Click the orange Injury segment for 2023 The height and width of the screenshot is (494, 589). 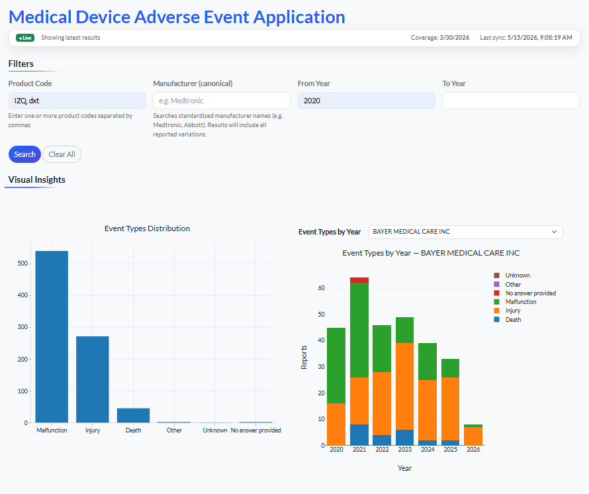(404, 386)
